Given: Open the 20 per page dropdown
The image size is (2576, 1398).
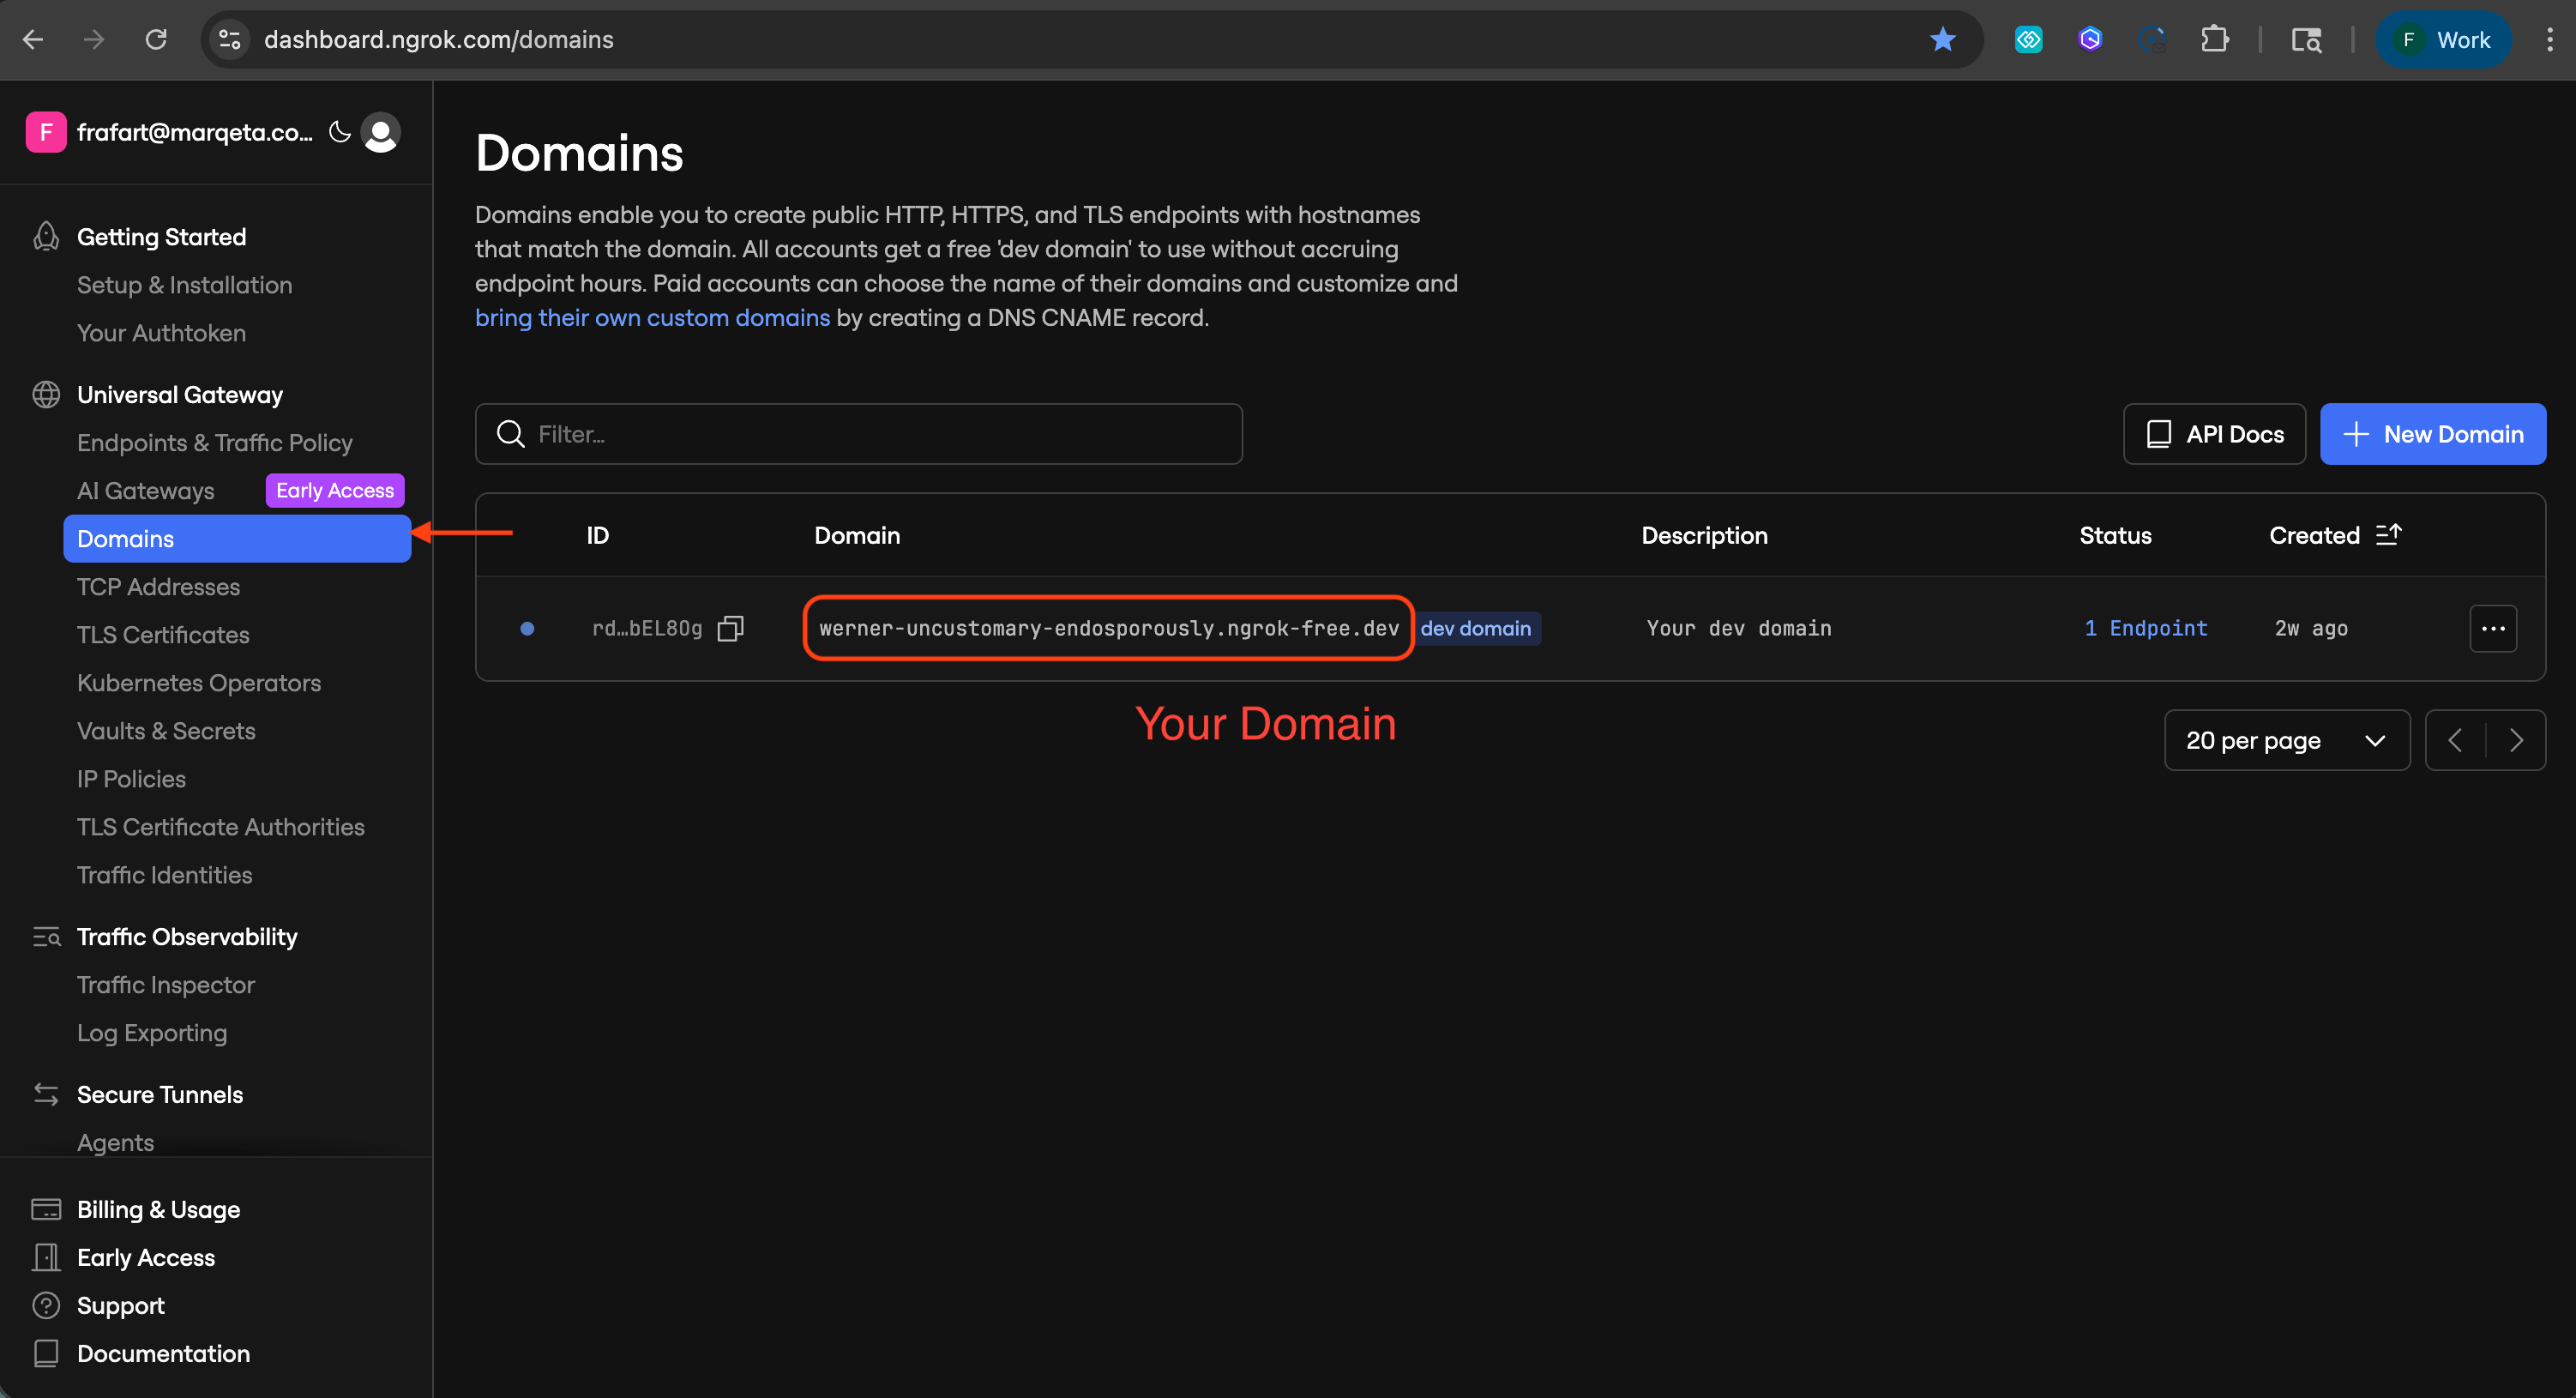Looking at the screenshot, I should 2286,740.
